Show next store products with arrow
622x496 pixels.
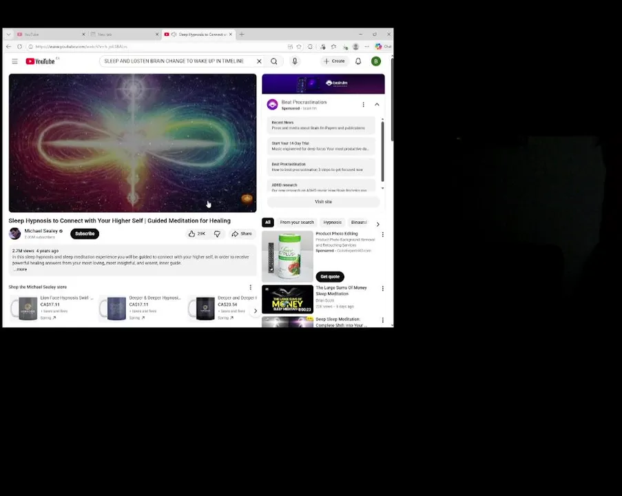pyautogui.click(x=256, y=311)
